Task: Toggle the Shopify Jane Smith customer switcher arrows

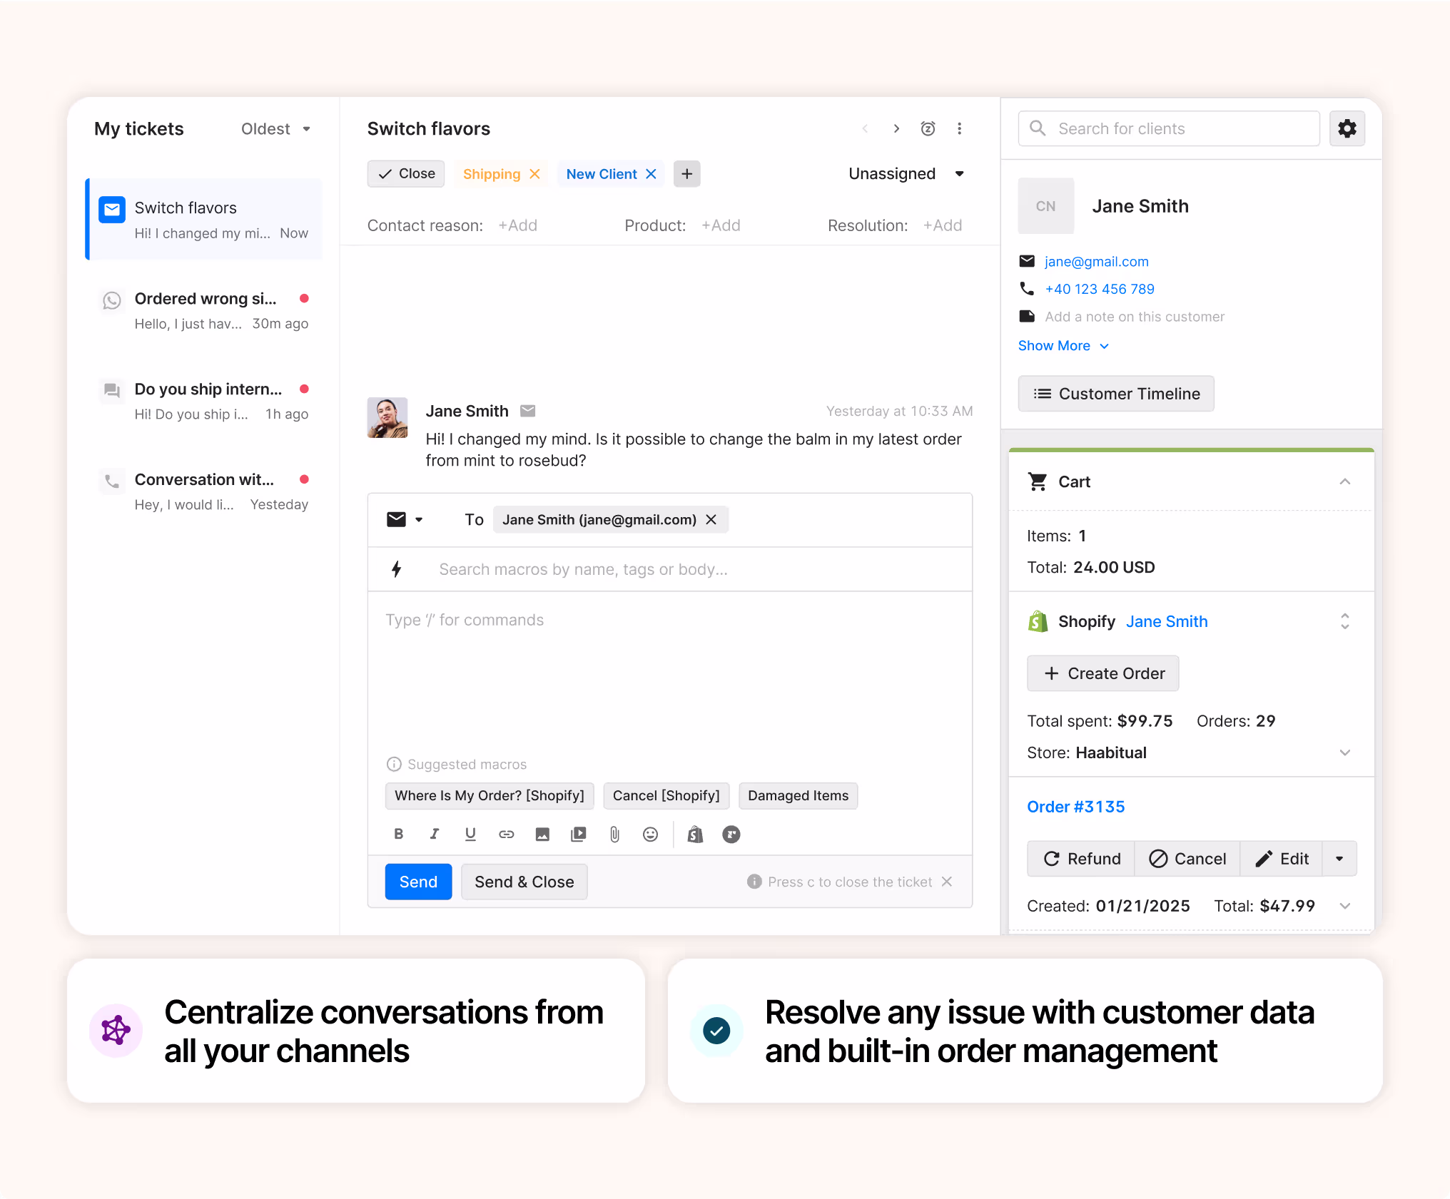Action: [1345, 621]
